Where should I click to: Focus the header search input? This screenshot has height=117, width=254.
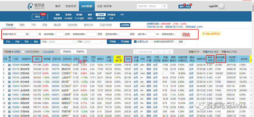tap(149, 6)
